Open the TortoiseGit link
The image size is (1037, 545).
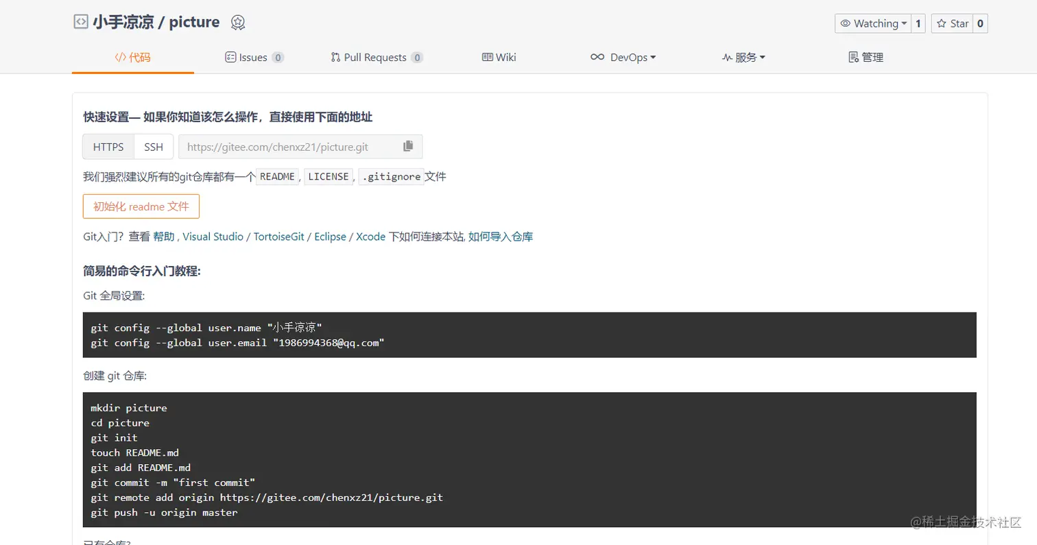(281, 237)
